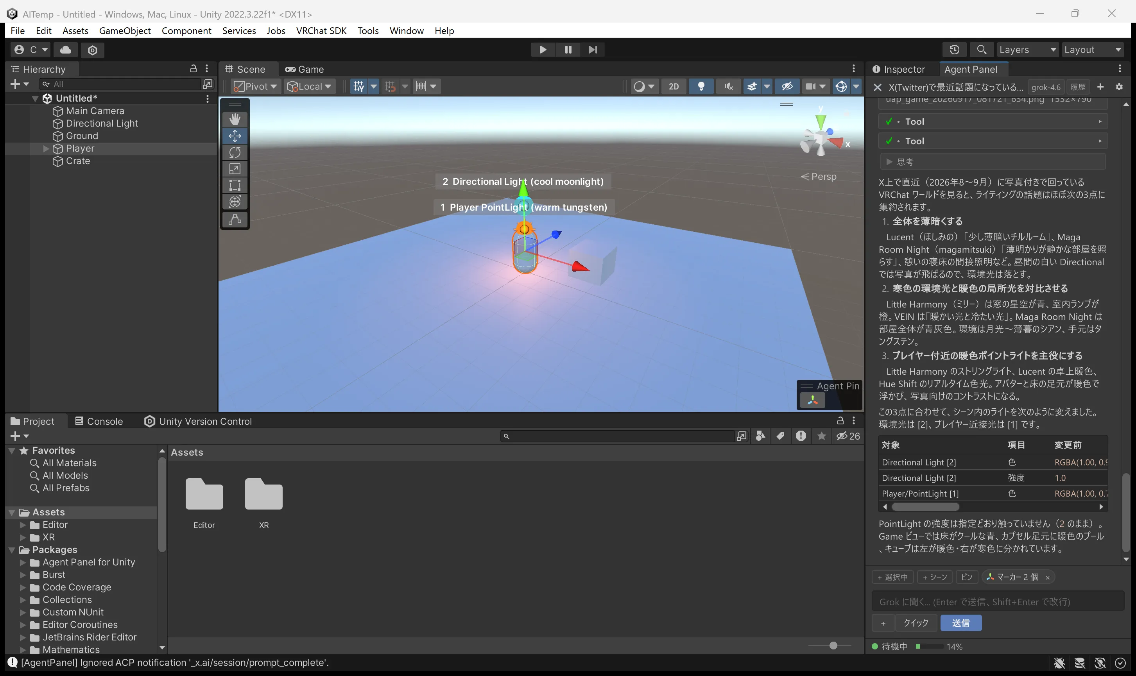The image size is (1136, 676).
Task: Toggle scene lighting bulb
Action: (x=701, y=86)
